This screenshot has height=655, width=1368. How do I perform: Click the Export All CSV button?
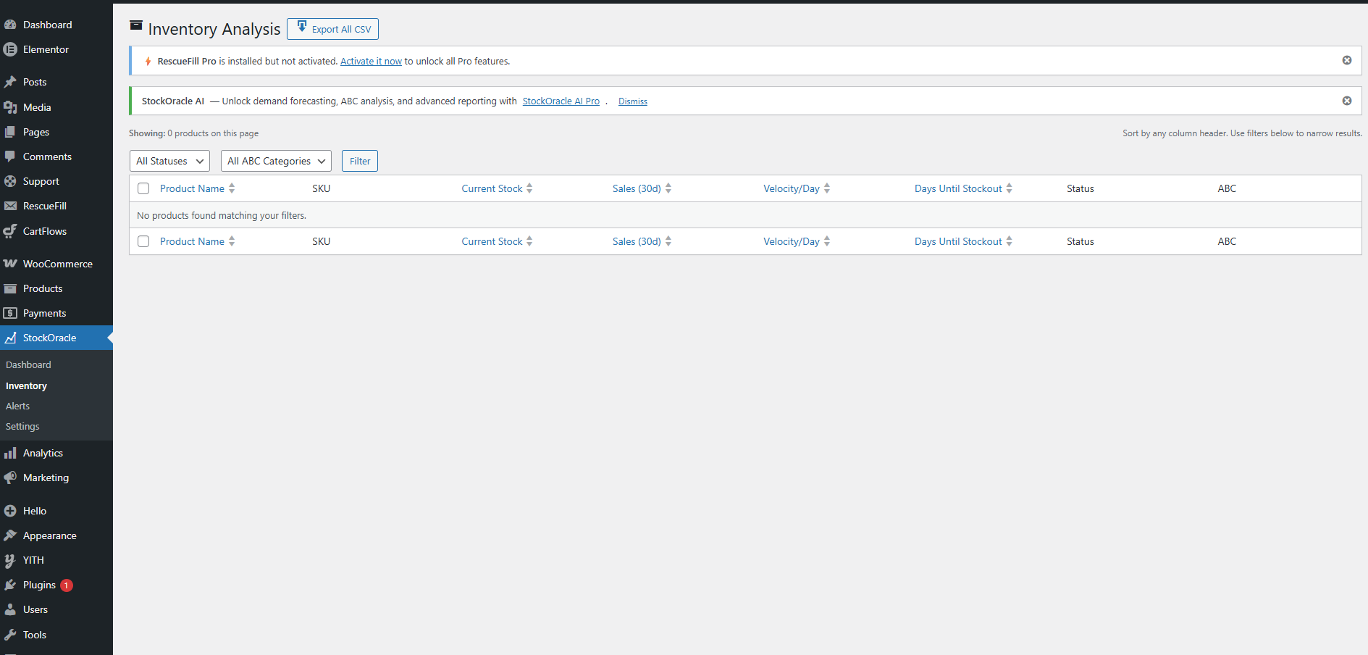(332, 29)
